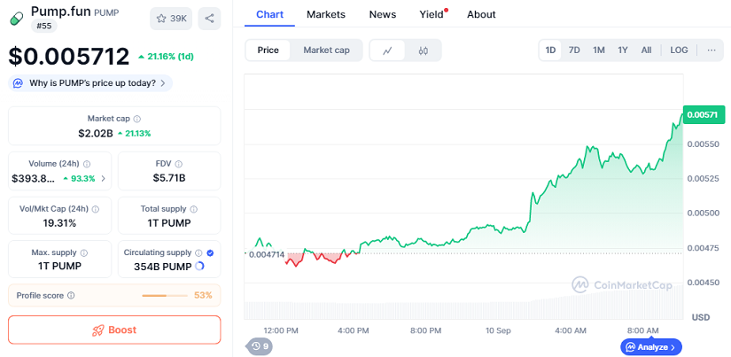The width and height of the screenshot is (731, 357).
Task: Switch to candlestick chart view icon
Action: pyautogui.click(x=423, y=50)
